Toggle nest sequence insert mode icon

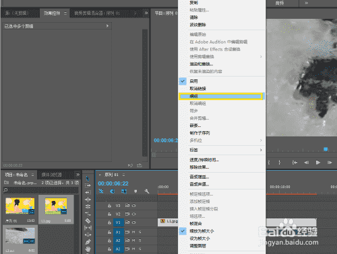tap(101, 191)
